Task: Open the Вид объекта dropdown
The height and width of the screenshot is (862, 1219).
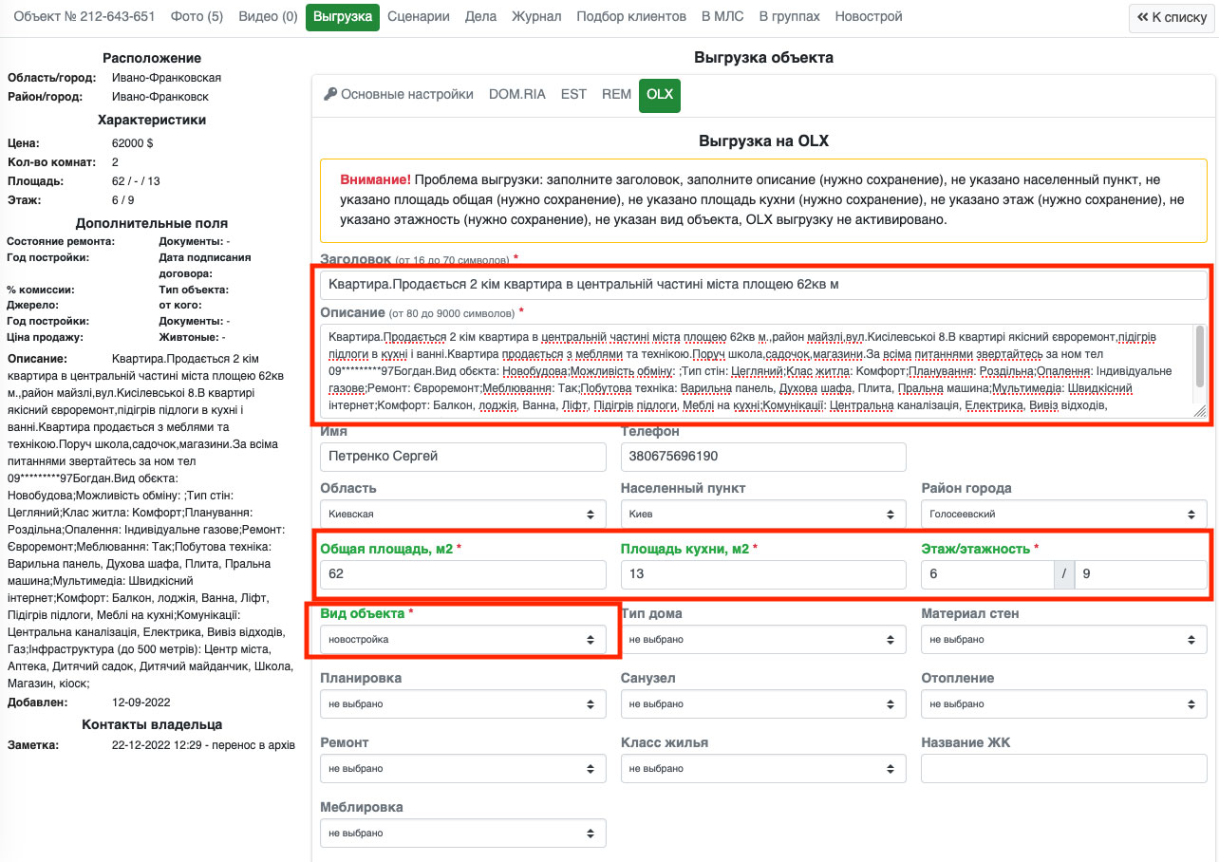Action: (463, 640)
